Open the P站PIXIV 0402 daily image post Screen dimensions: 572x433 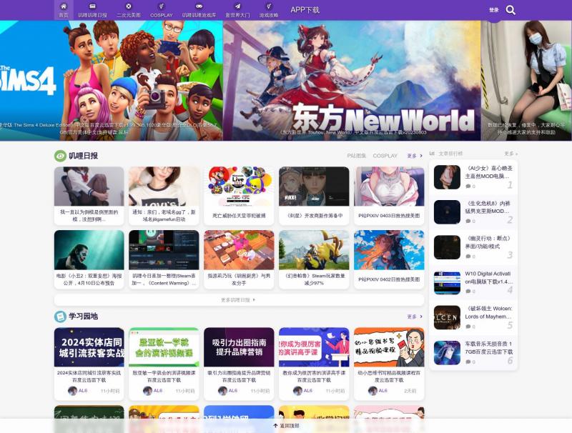point(389,279)
